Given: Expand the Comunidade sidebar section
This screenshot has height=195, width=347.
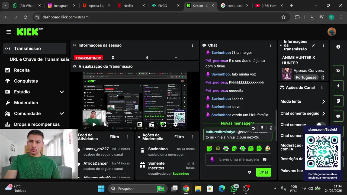Looking at the screenshot, I should click(x=62, y=113).
